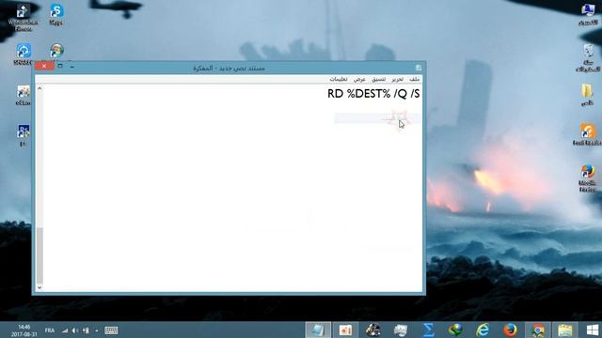Open the Windows-orb desktop shortcut near Notepad

(56, 52)
